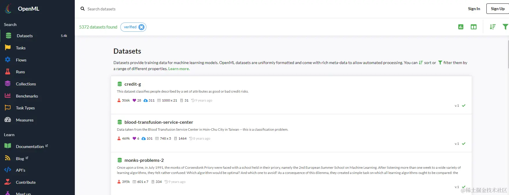This screenshot has height=195, width=509.
Task: Click the Sign Up button
Action: pyautogui.click(x=498, y=9)
